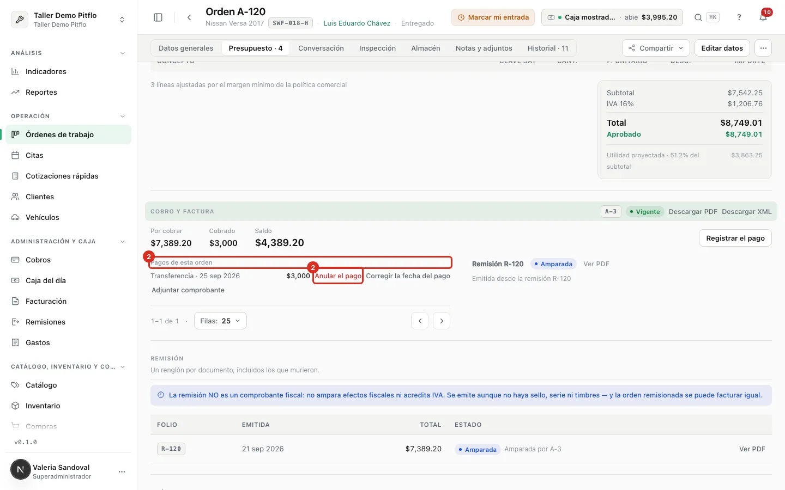Open help question mark icon
This screenshot has height=490, width=785.
(x=739, y=17)
